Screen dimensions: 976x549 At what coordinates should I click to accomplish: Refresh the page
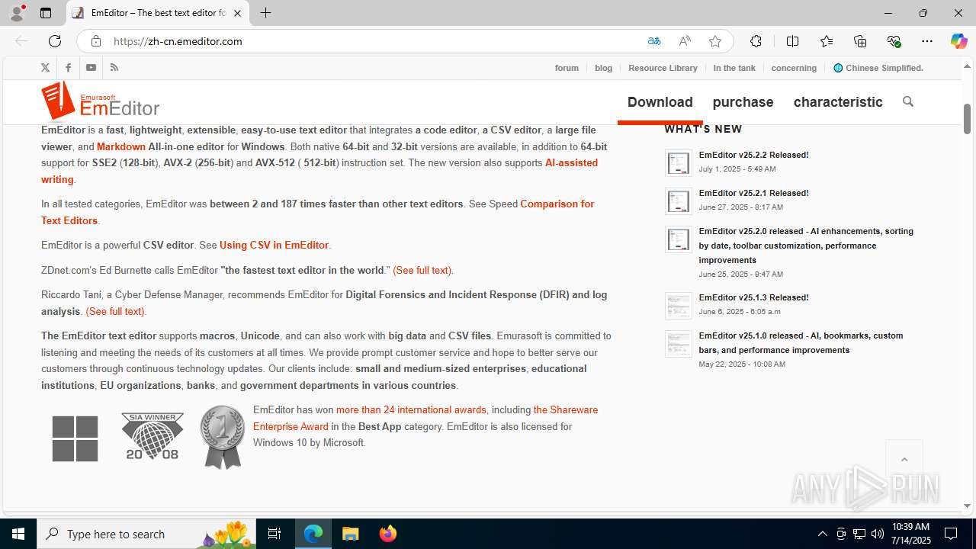click(55, 41)
